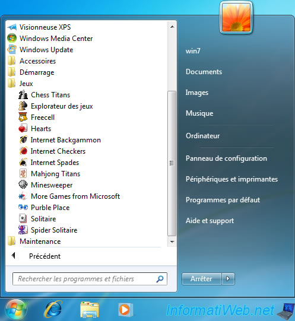This screenshot has height=321, width=295.
Task: Open Programmes par défaut
Action: [223, 200]
